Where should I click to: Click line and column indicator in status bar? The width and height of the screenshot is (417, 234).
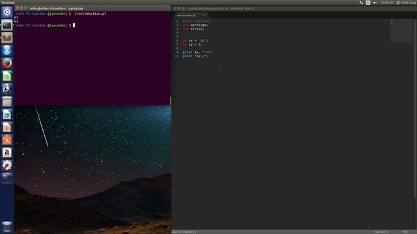[x=184, y=232]
